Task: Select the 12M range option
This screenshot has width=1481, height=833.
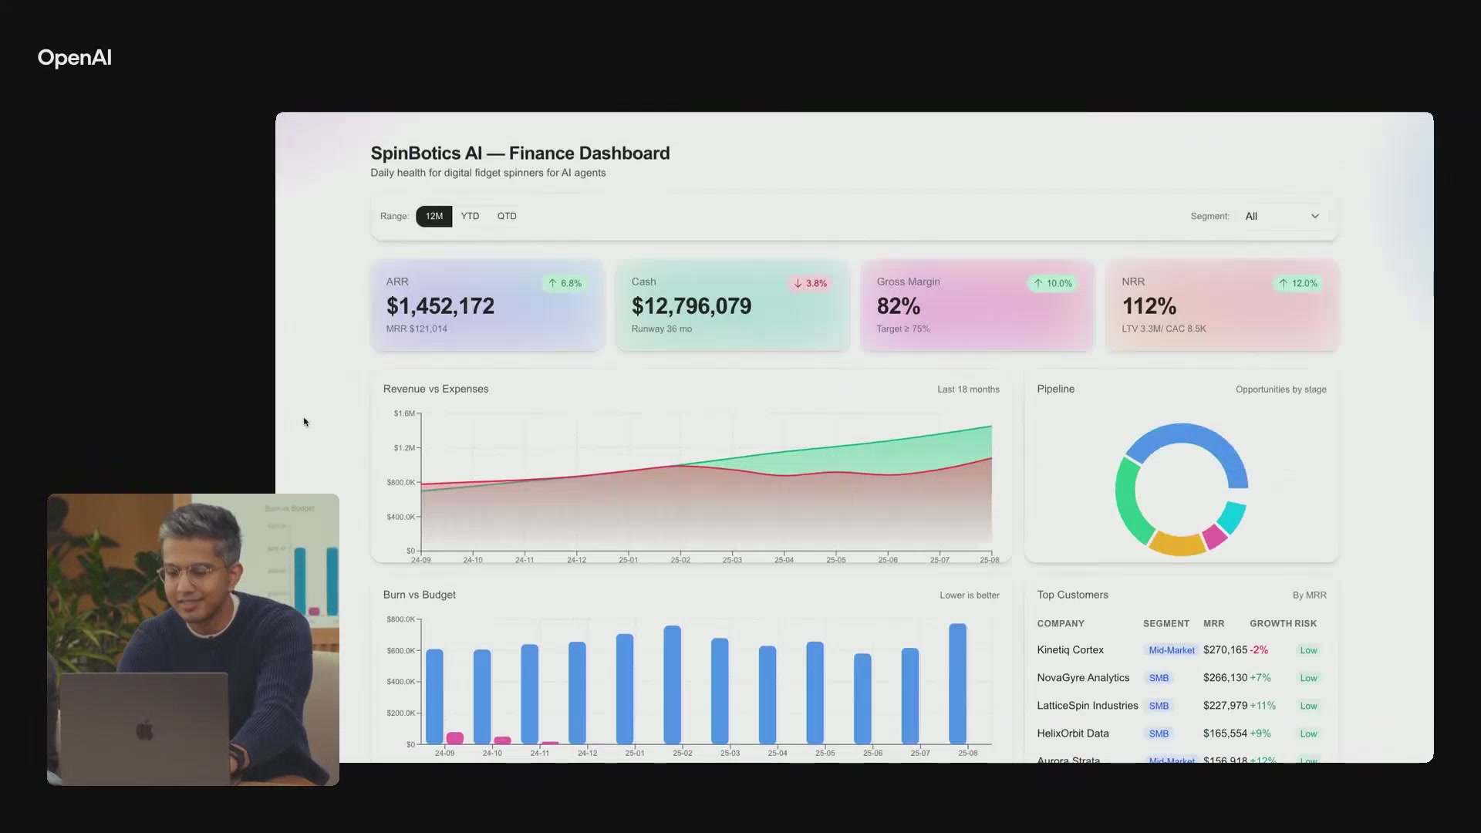Action: (434, 216)
